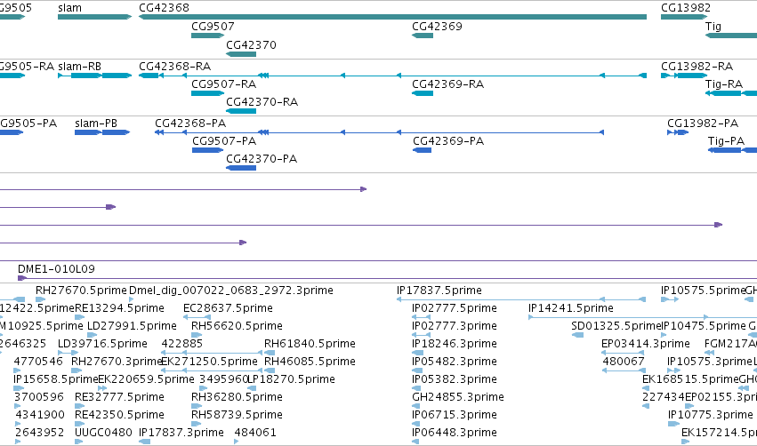This screenshot has height=446, width=757.
Task: Select the Tig gene label
Action: click(713, 27)
